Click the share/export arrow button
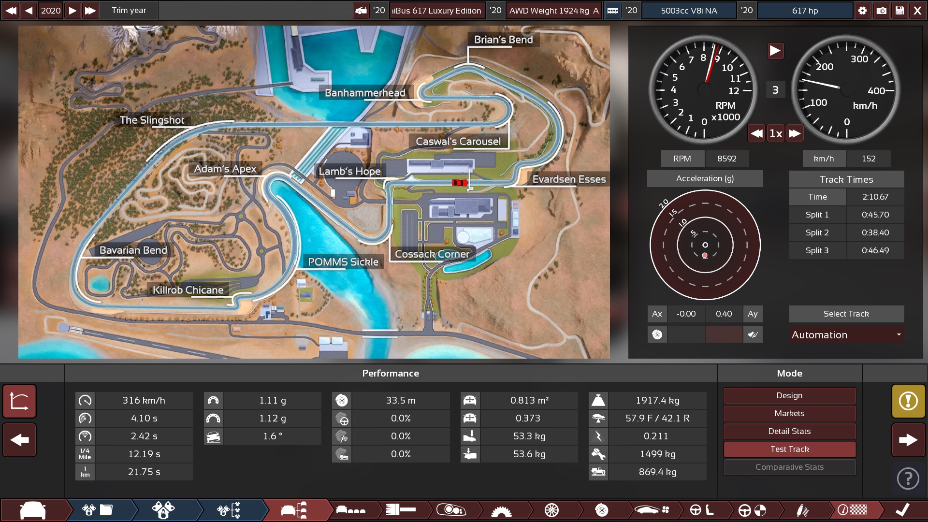928x522 pixels. click(19, 401)
